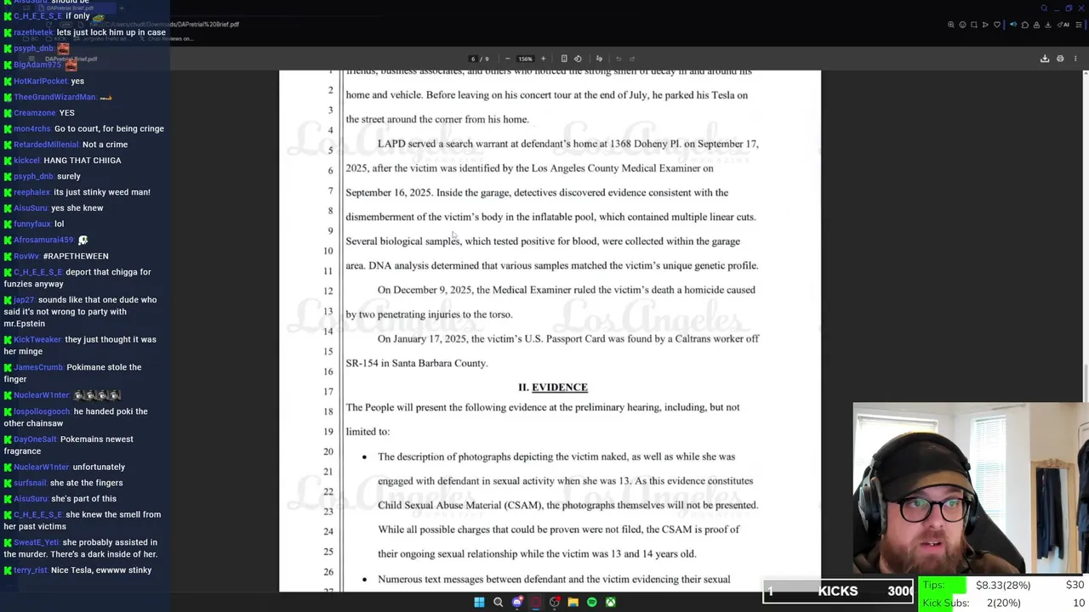
Task: Click chat username reephalex
Action: coord(32,192)
